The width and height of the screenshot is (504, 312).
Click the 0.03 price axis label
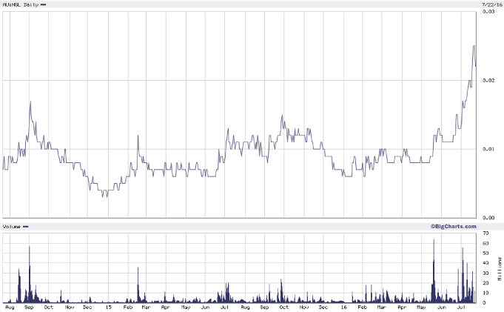tap(489, 12)
